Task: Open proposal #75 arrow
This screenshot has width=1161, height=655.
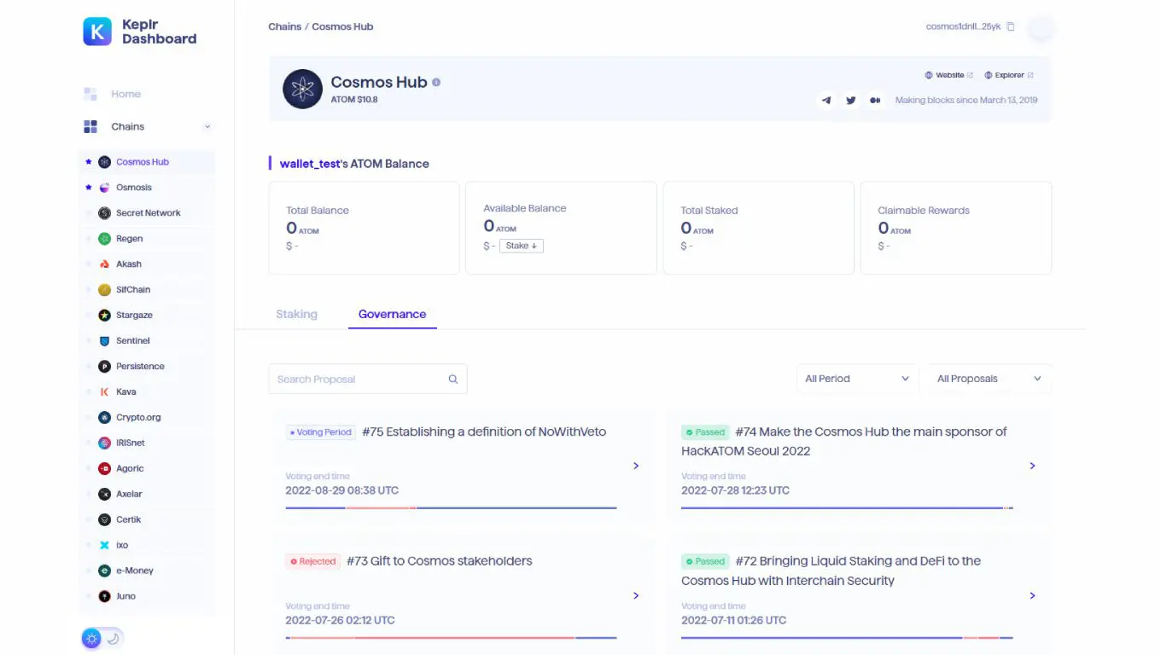Action: (636, 466)
